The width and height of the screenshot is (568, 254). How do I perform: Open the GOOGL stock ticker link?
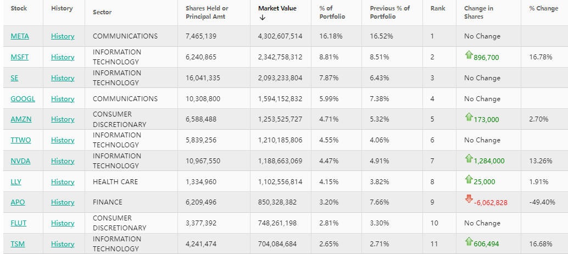[23, 99]
